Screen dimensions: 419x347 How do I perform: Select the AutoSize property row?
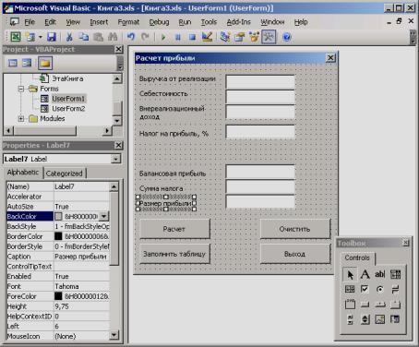[58, 207]
